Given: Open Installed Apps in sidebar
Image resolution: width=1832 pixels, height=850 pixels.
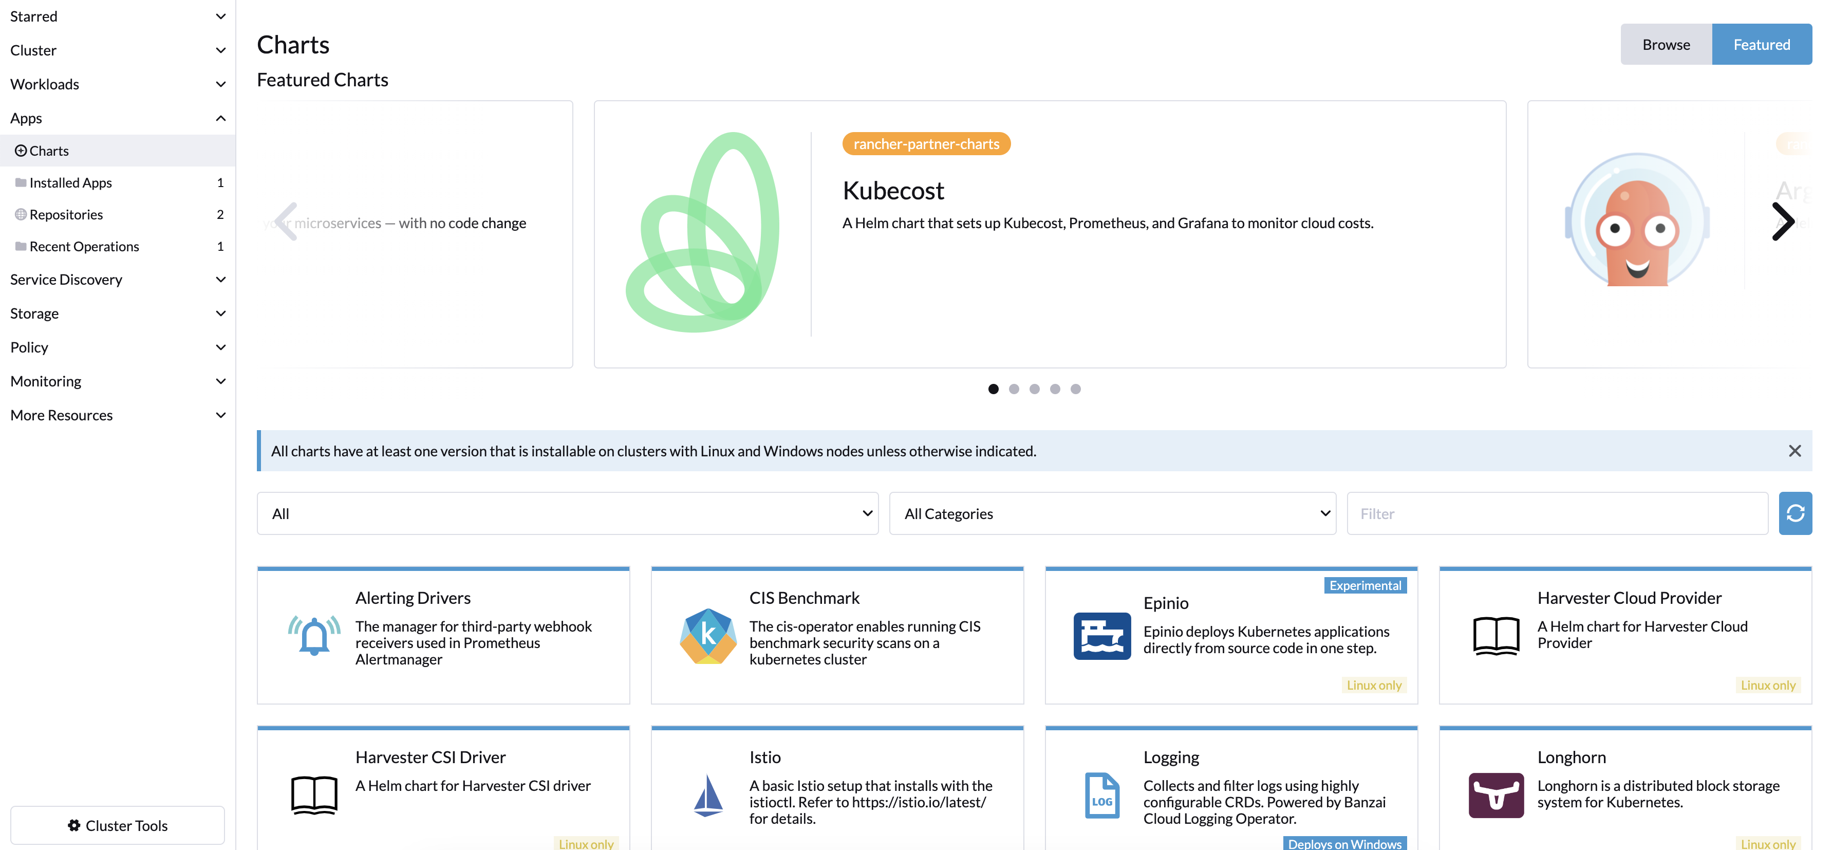Looking at the screenshot, I should 70,183.
